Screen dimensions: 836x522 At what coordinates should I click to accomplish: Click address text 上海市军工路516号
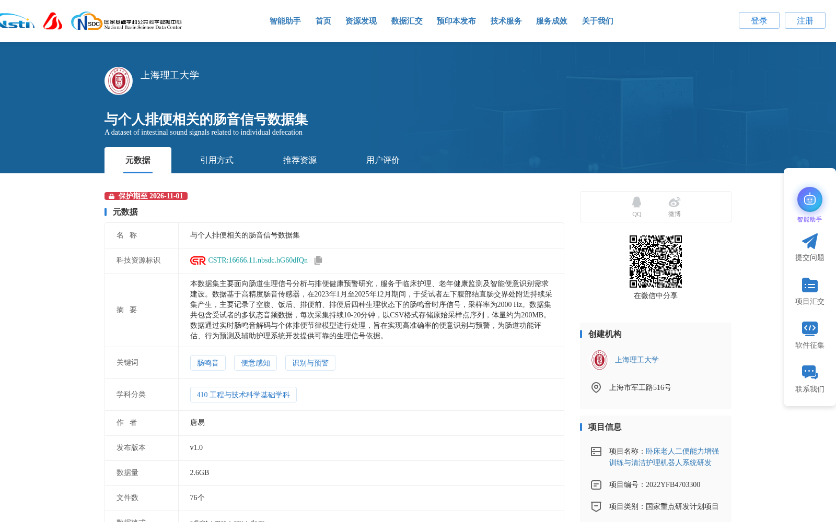pyautogui.click(x=640, y=387)
